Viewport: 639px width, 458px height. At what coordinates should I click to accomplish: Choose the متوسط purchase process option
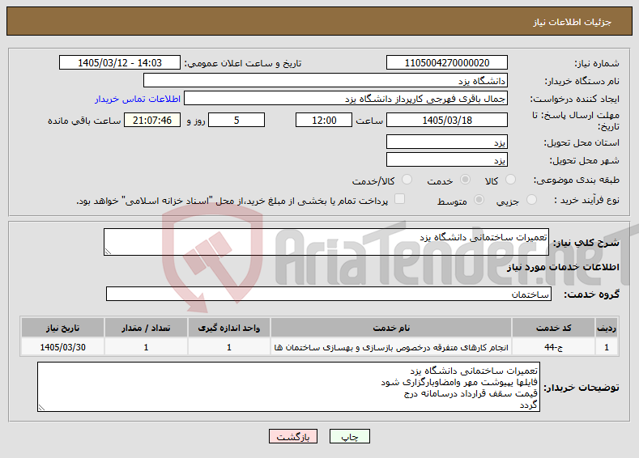[x=479, y=200]
